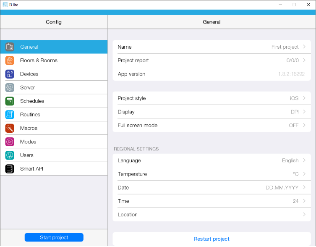The image size is (316, 247).
Task: Click the Server gear icon
Action: 10,87
